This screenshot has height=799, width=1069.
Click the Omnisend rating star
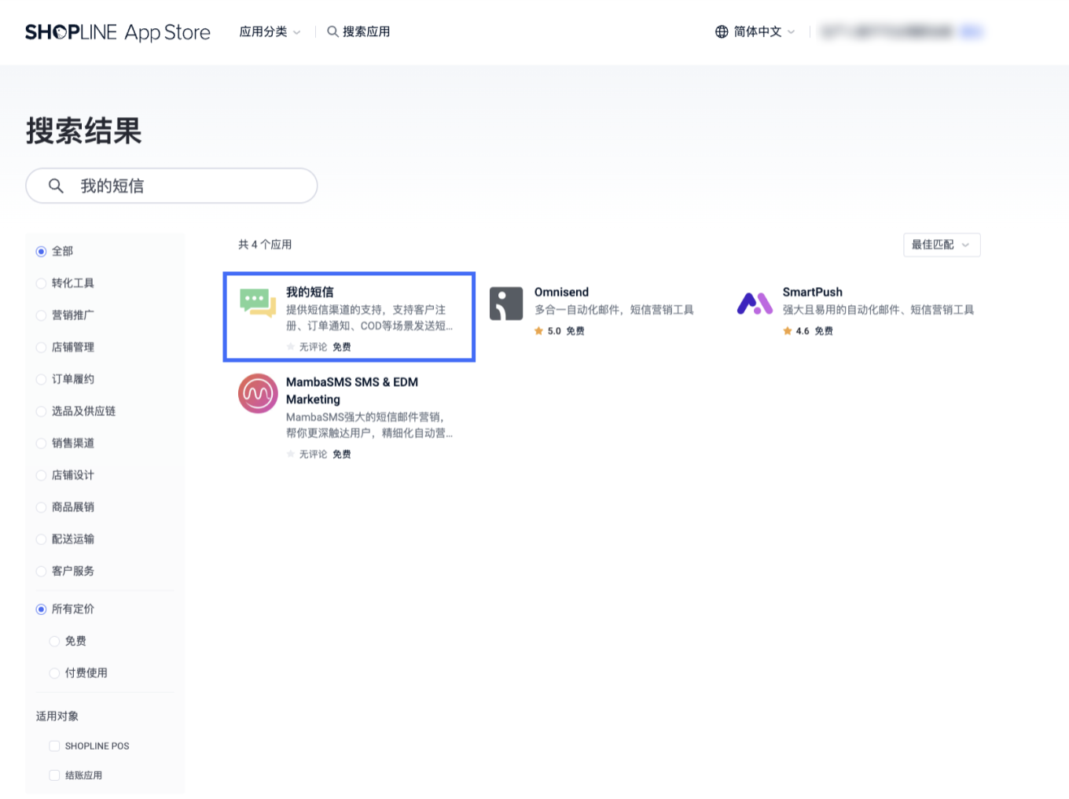(538, 331)
